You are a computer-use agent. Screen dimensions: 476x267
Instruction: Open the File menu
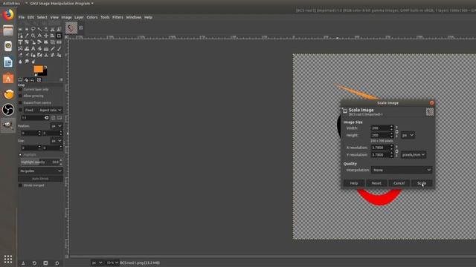(x=22, y=18)
